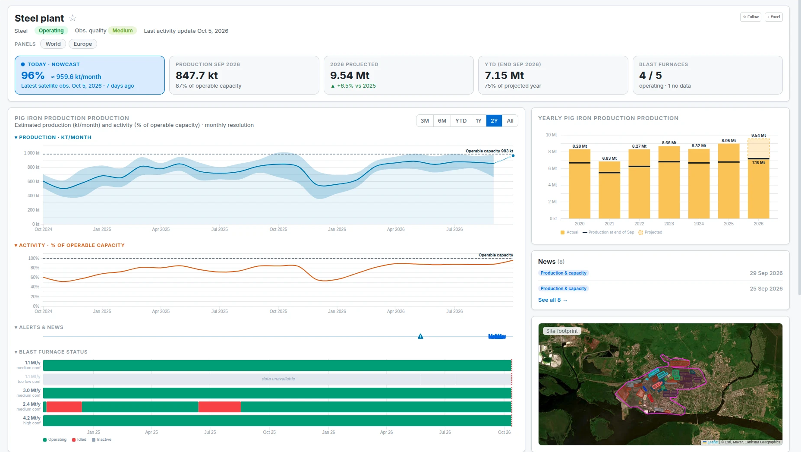Click the warning triangle alert marker
The image size is (801, 452).
[420, 336]
